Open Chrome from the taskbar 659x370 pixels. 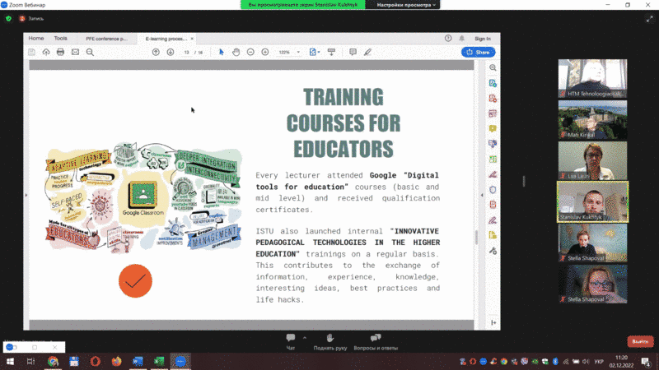pos(53,362)
